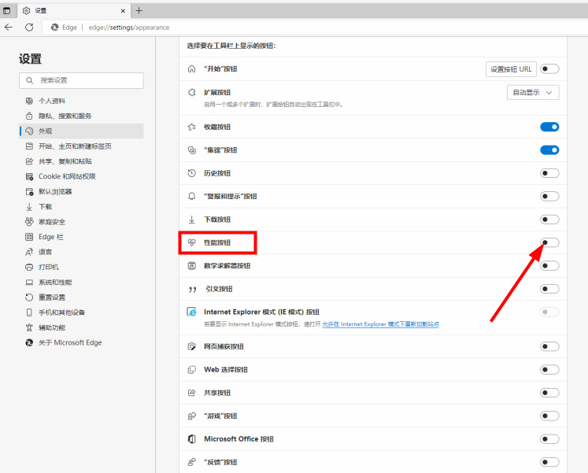Viewport: 588px width, 473px height.
Task: Open 隐私、搜索和服务 settings section
Action: (65, 116)
